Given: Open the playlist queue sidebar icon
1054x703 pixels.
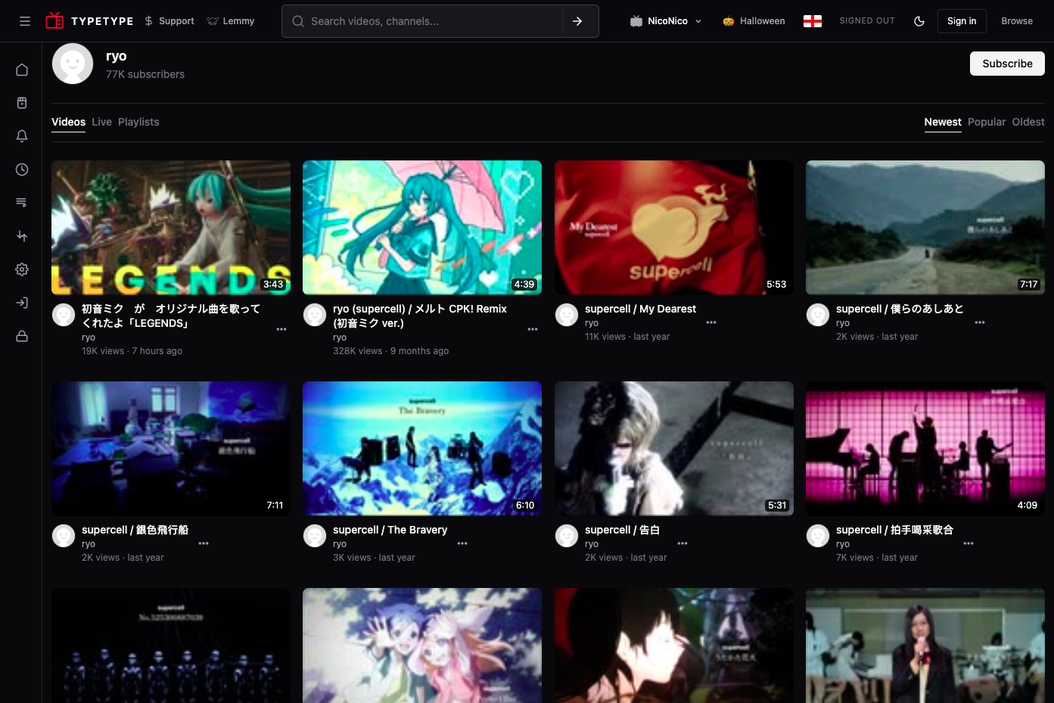Looking at the screenshot, I should click(22, 203).
